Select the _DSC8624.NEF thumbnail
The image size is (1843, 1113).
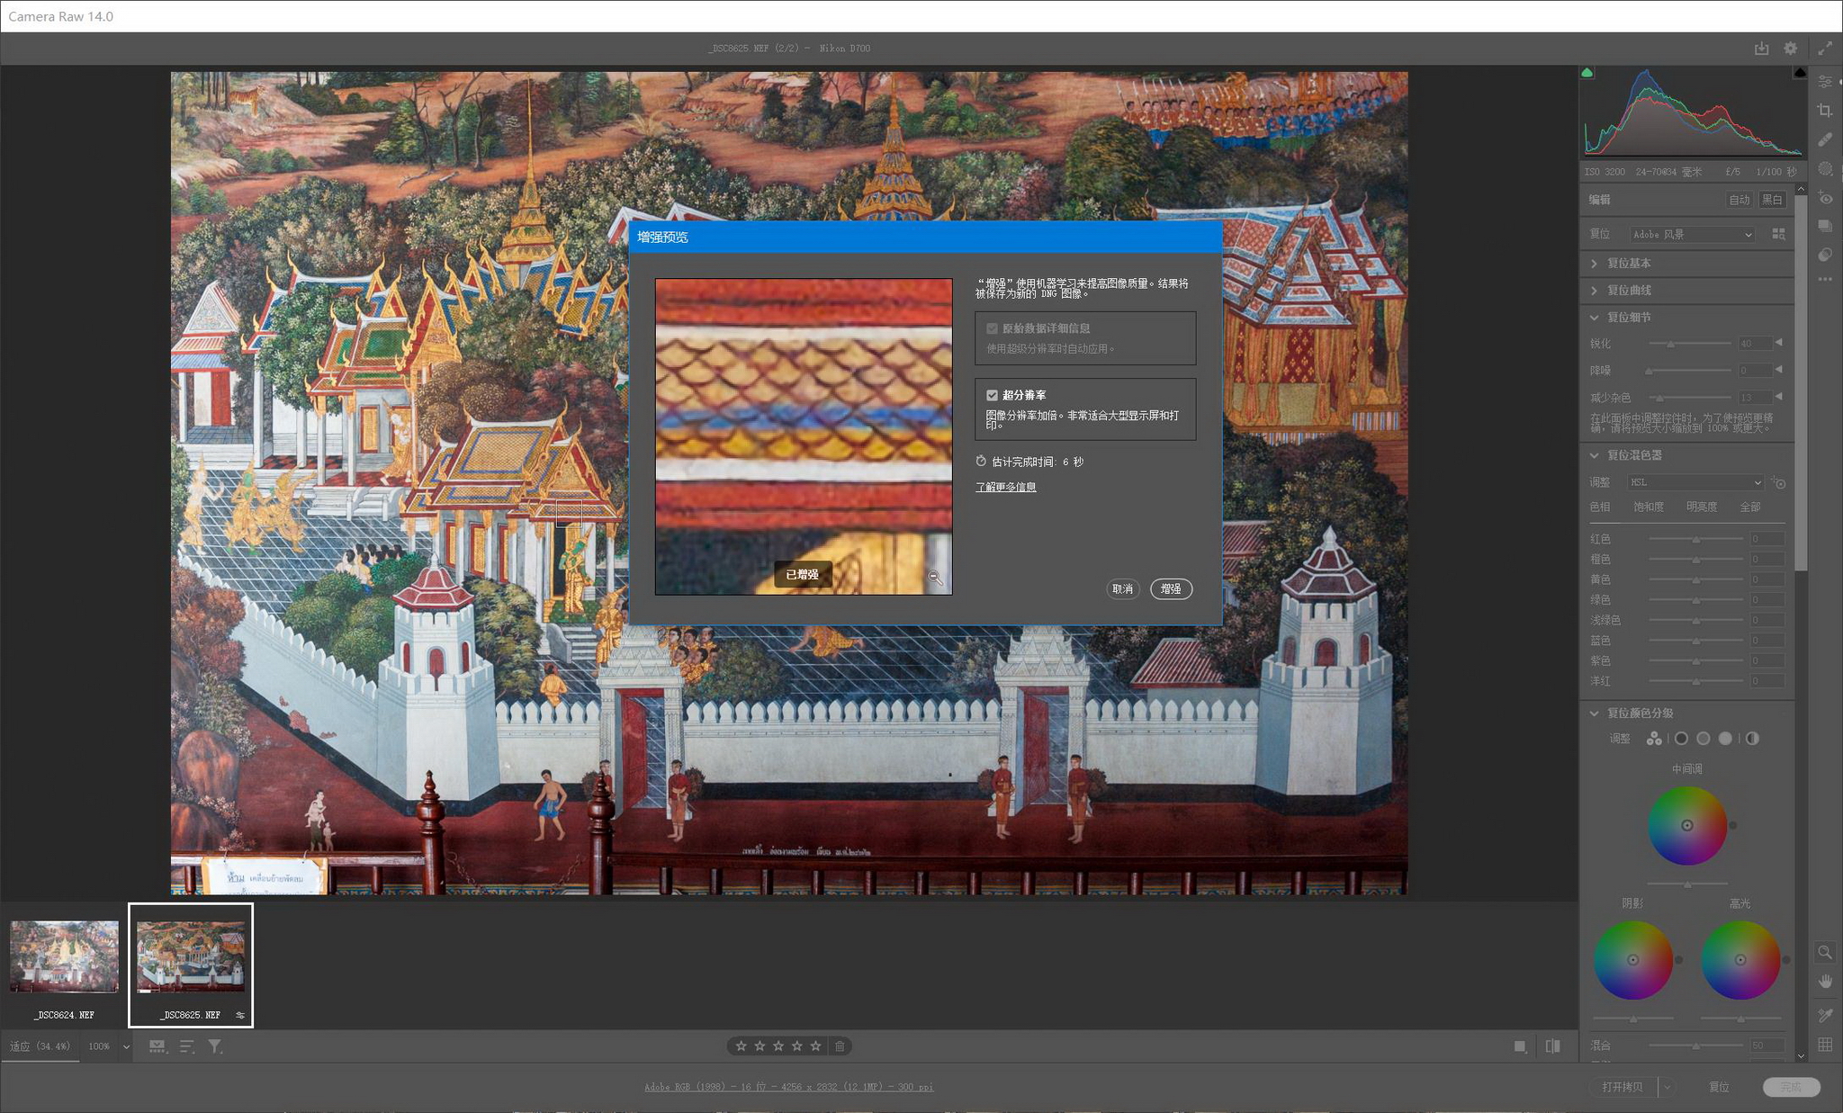[x=64, y=956]
